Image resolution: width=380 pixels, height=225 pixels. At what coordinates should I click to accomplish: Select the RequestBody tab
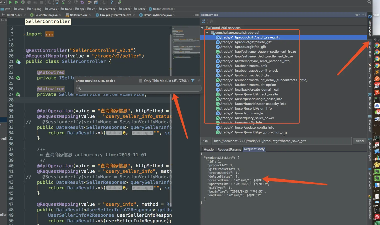[x=254, y=149]
